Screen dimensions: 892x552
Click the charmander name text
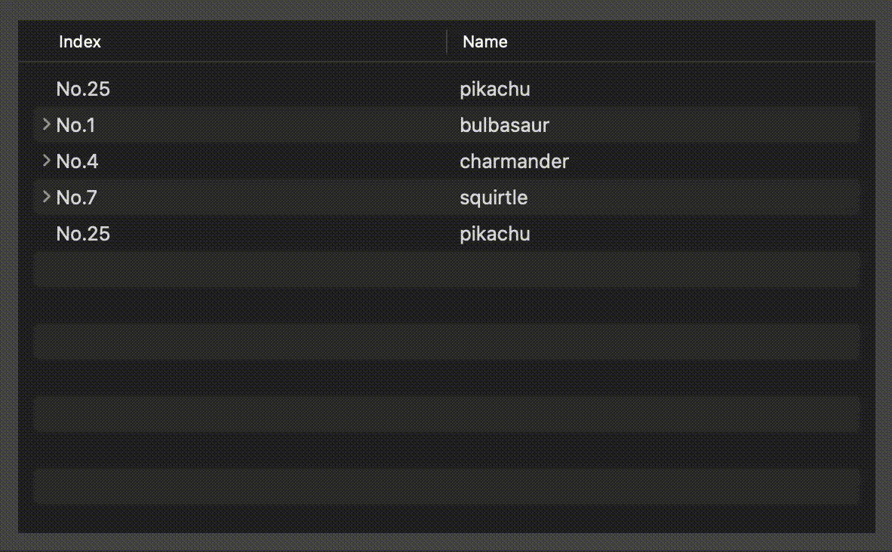513,161
